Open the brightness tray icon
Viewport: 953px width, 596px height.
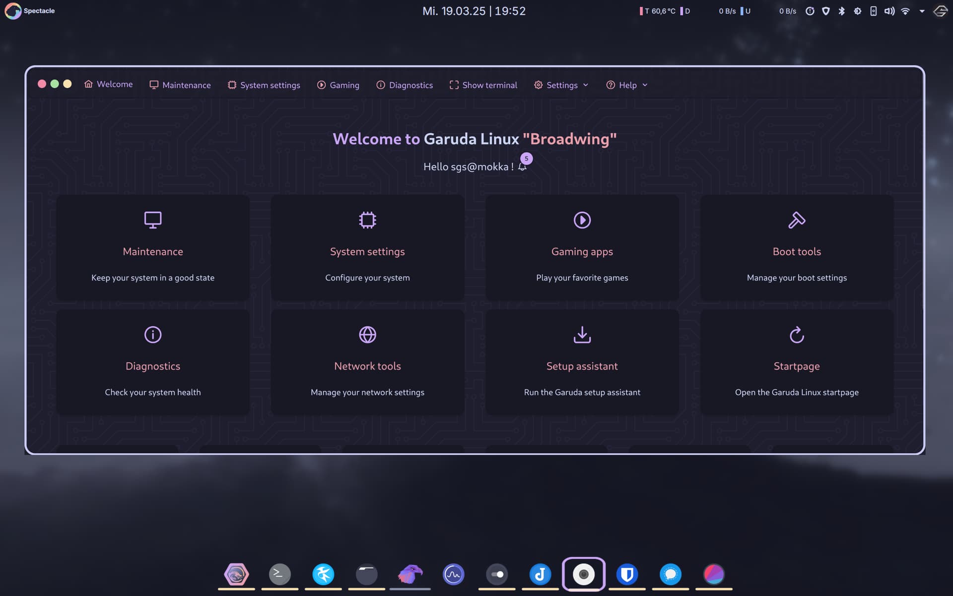(858, 11)
